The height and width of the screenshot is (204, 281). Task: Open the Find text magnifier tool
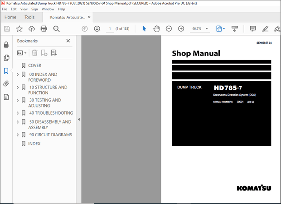56,29
